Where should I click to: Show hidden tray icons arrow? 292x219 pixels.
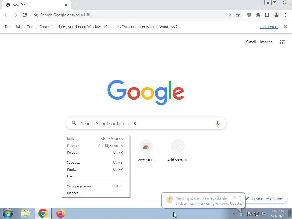point(234,214)
